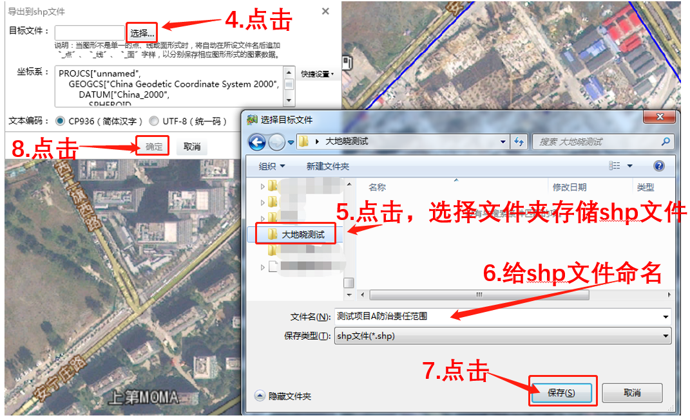This screenshot has height=420, width=690.
Task: Click horizontal scrollbar left arrow
Action: [363, 295]
